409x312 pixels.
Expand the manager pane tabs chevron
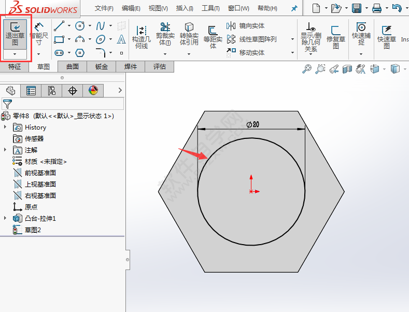tap(120, 90)
